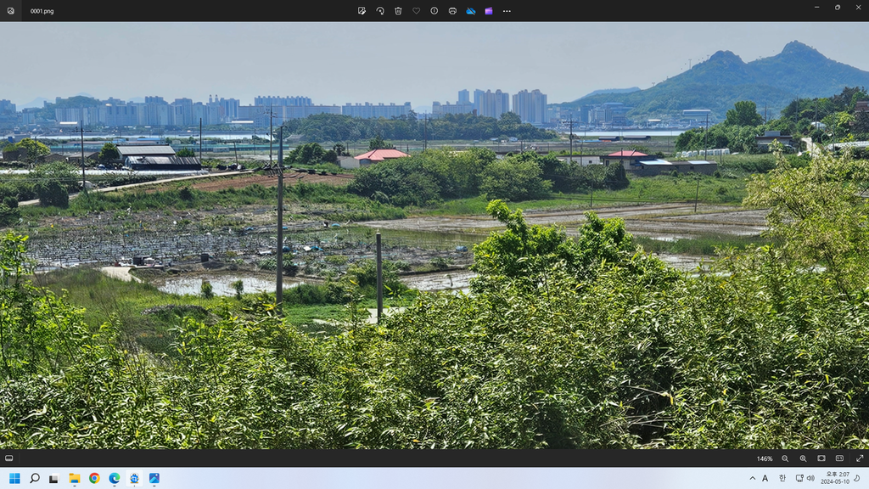Click the Photos app icon in title bar

(x=10, y=10)
